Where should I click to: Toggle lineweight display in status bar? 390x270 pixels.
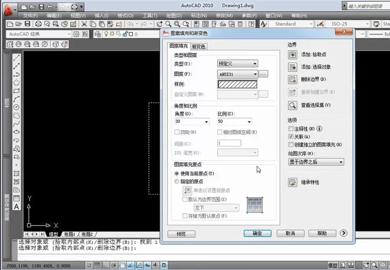(155, 265)
